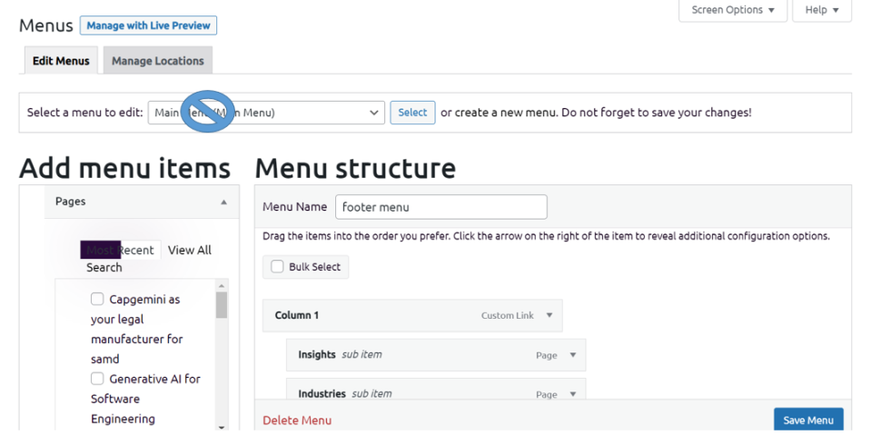Screen dimensions: 871x445
Task: Expand the Help dropdown
Action: click(822, 10)
